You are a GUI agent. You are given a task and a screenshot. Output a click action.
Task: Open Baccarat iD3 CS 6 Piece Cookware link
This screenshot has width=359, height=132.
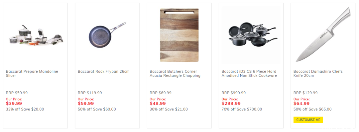tap(249, 73)
